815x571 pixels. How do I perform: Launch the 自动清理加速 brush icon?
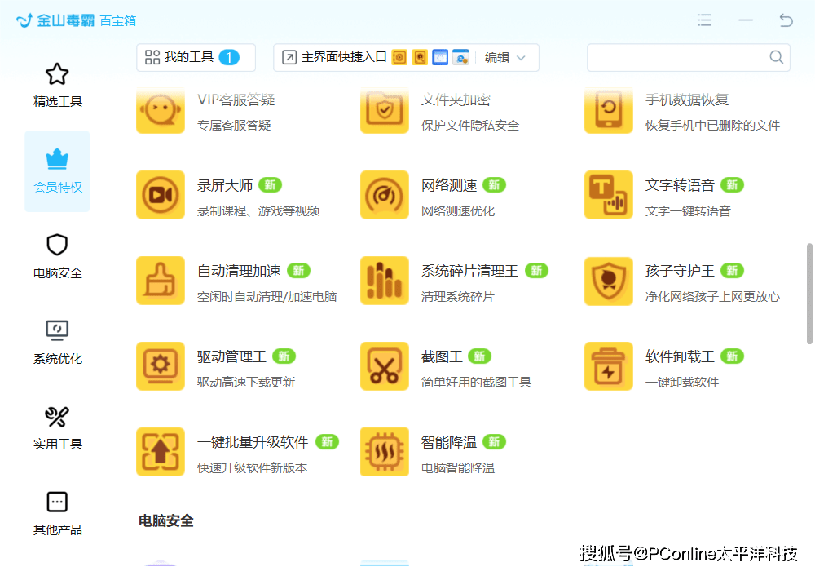point(161,281)
